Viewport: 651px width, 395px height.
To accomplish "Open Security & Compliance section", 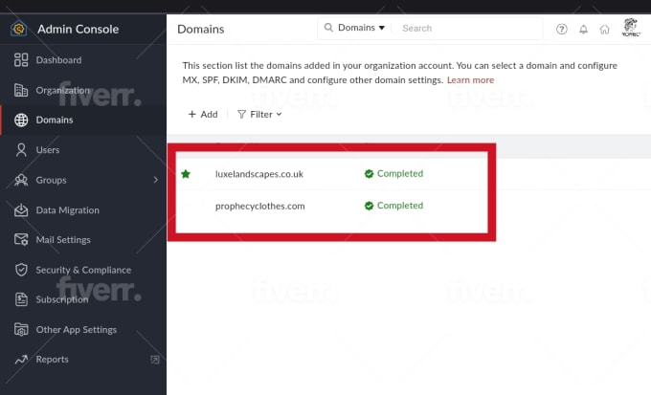I will [83, 270].
